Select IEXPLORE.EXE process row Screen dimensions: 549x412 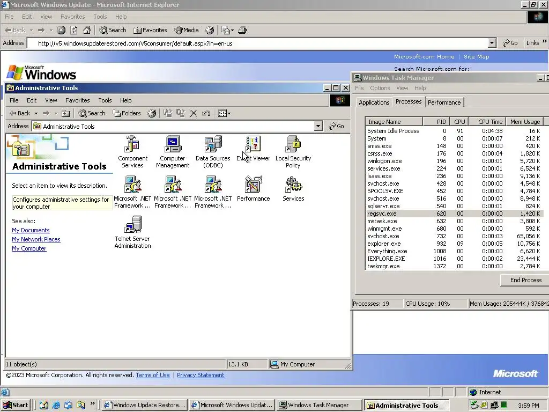pyautogui.click(x=454, y=259)
